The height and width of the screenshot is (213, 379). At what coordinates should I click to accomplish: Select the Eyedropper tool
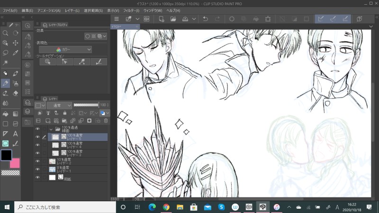(x=16, y=53)
